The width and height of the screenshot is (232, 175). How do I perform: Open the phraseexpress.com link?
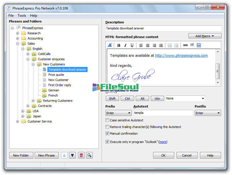coord(181,56)
